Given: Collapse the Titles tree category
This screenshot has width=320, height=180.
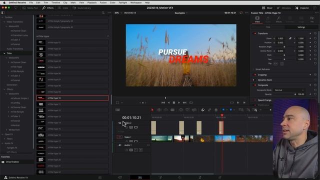Looking at the screenshot, I should 4,53.
